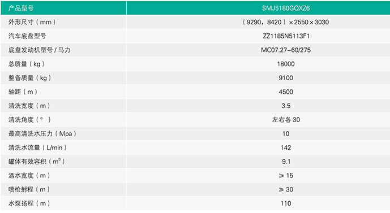The width and height of the screenshot is (390, 213).
Task: Click the 外形尺寸 (mm) row label
Action: (x=32, y=22)
